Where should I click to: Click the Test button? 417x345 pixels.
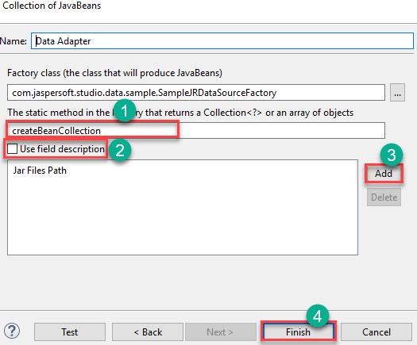point(70,332)
